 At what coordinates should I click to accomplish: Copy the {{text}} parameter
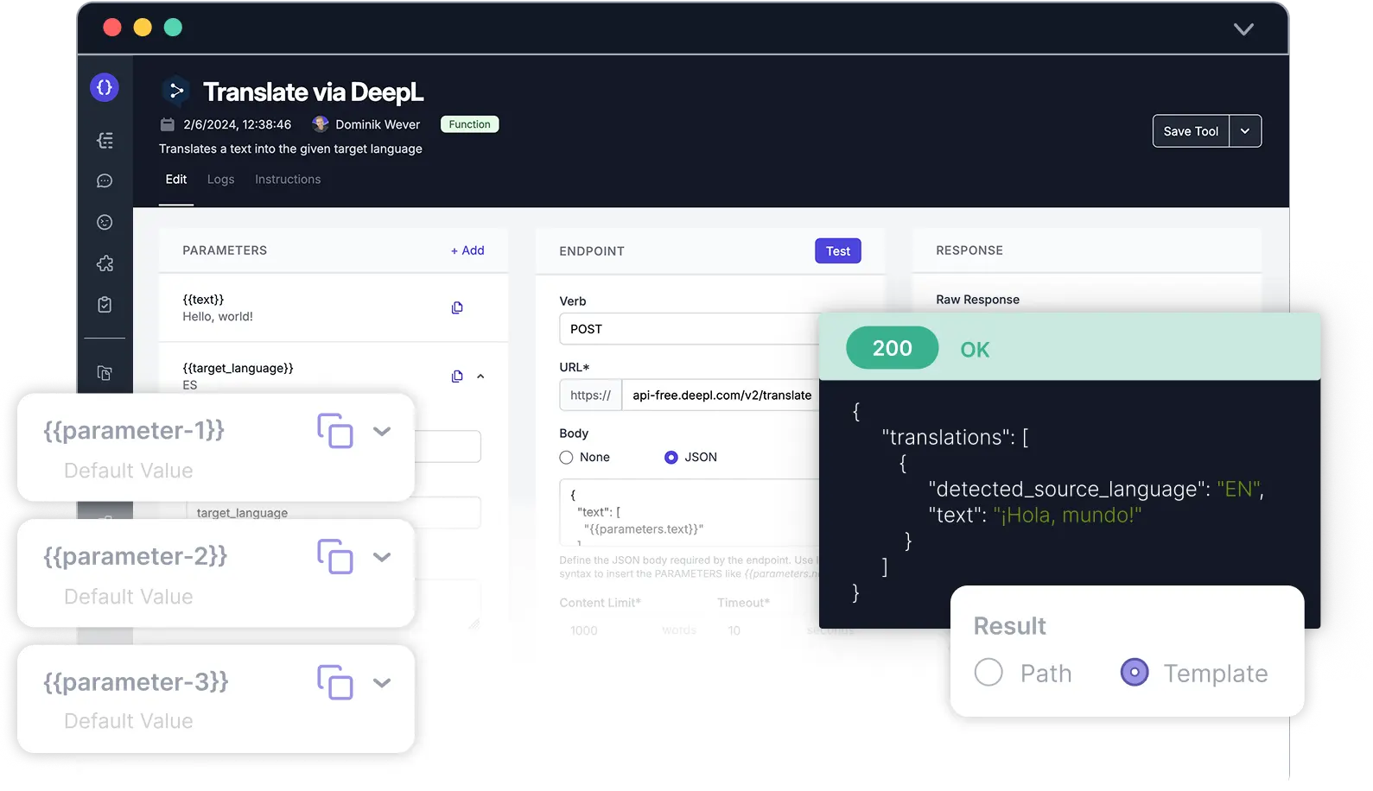click(457, 307)
